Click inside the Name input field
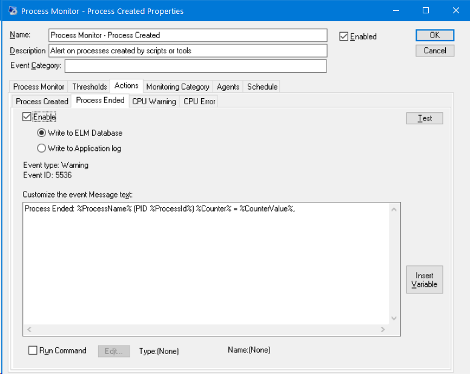Viewport: 470px width, 374px height. point(188,35)
